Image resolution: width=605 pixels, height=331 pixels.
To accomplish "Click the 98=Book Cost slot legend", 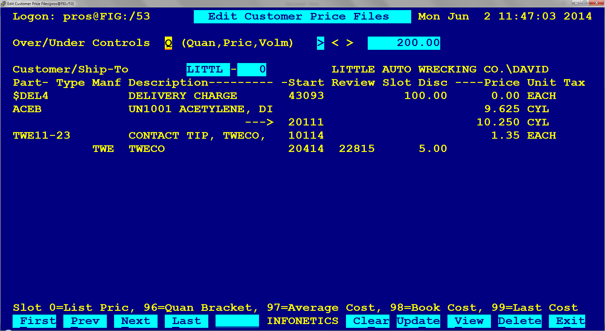I will tap(436, 308).
